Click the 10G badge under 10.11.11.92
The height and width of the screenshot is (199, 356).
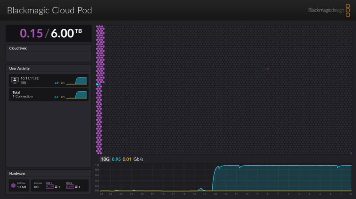point(24,83)
